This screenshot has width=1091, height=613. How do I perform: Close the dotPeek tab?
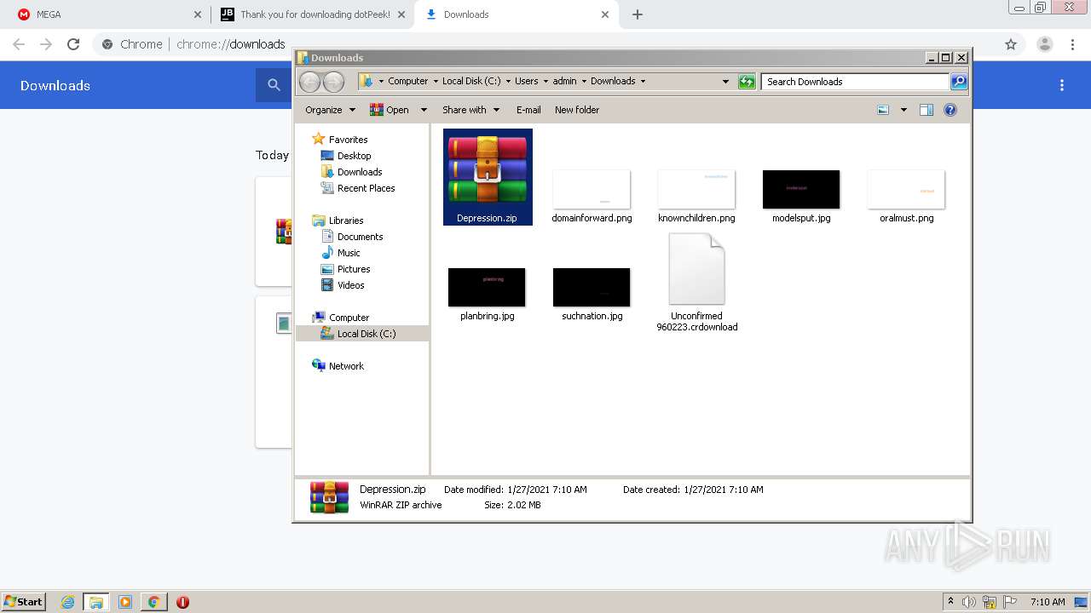(x=401, y=14)
